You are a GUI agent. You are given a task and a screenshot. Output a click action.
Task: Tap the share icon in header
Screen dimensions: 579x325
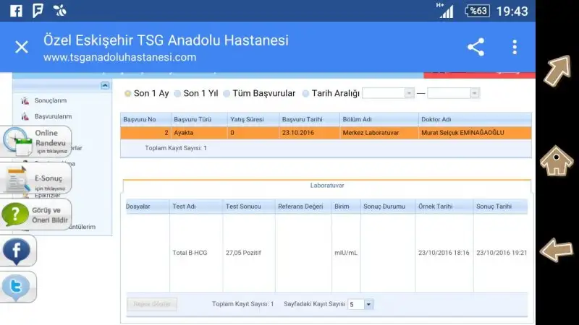click(476, 48)
